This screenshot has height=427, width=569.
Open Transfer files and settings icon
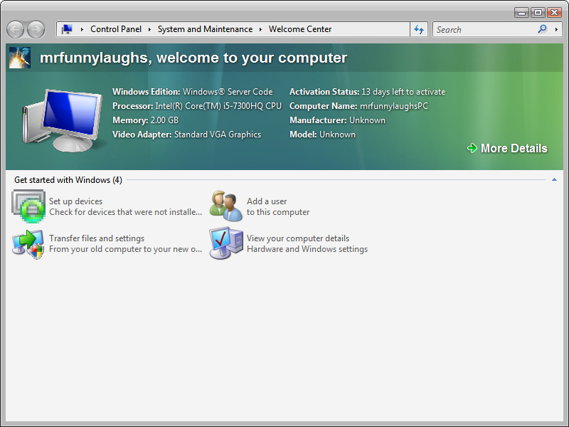point(28,244)
